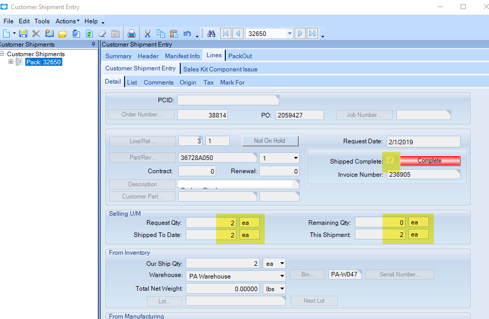The width and height of the screenshot is (489, 319).
Task: Click the Undo arrow icon
Action: [187, 34]
